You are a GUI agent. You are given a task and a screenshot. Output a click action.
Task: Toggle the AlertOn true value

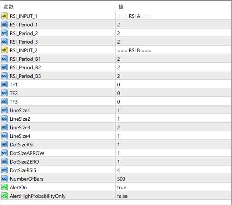tap(122, 188)
